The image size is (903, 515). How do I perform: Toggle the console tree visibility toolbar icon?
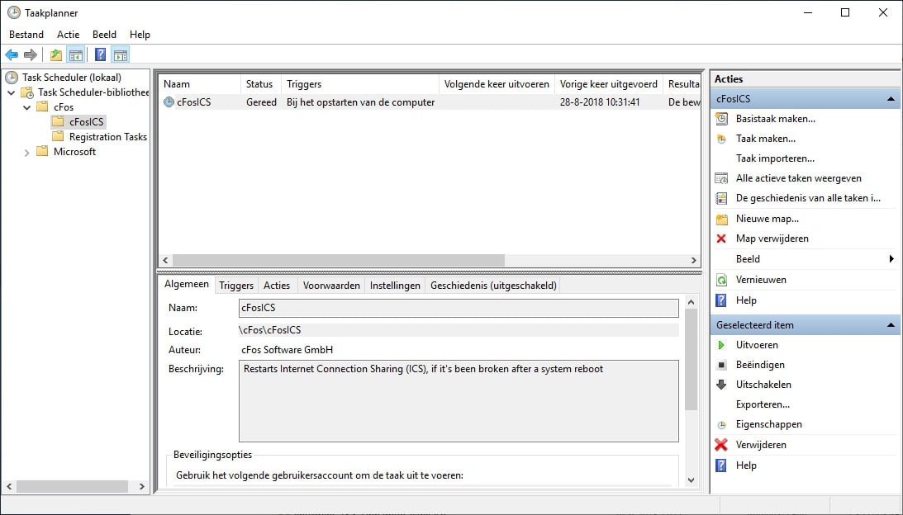[x=75, y=54]
